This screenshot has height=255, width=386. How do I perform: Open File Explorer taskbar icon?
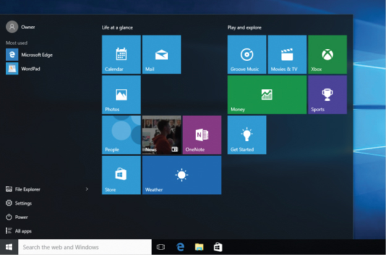[x=199, y=247]
